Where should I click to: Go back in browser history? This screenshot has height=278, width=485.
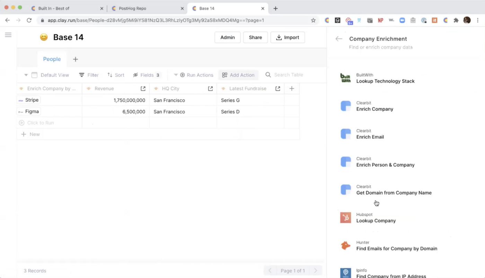pos(8,20)
